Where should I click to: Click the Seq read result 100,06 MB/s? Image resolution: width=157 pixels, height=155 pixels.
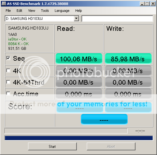(x=79, y=59)
